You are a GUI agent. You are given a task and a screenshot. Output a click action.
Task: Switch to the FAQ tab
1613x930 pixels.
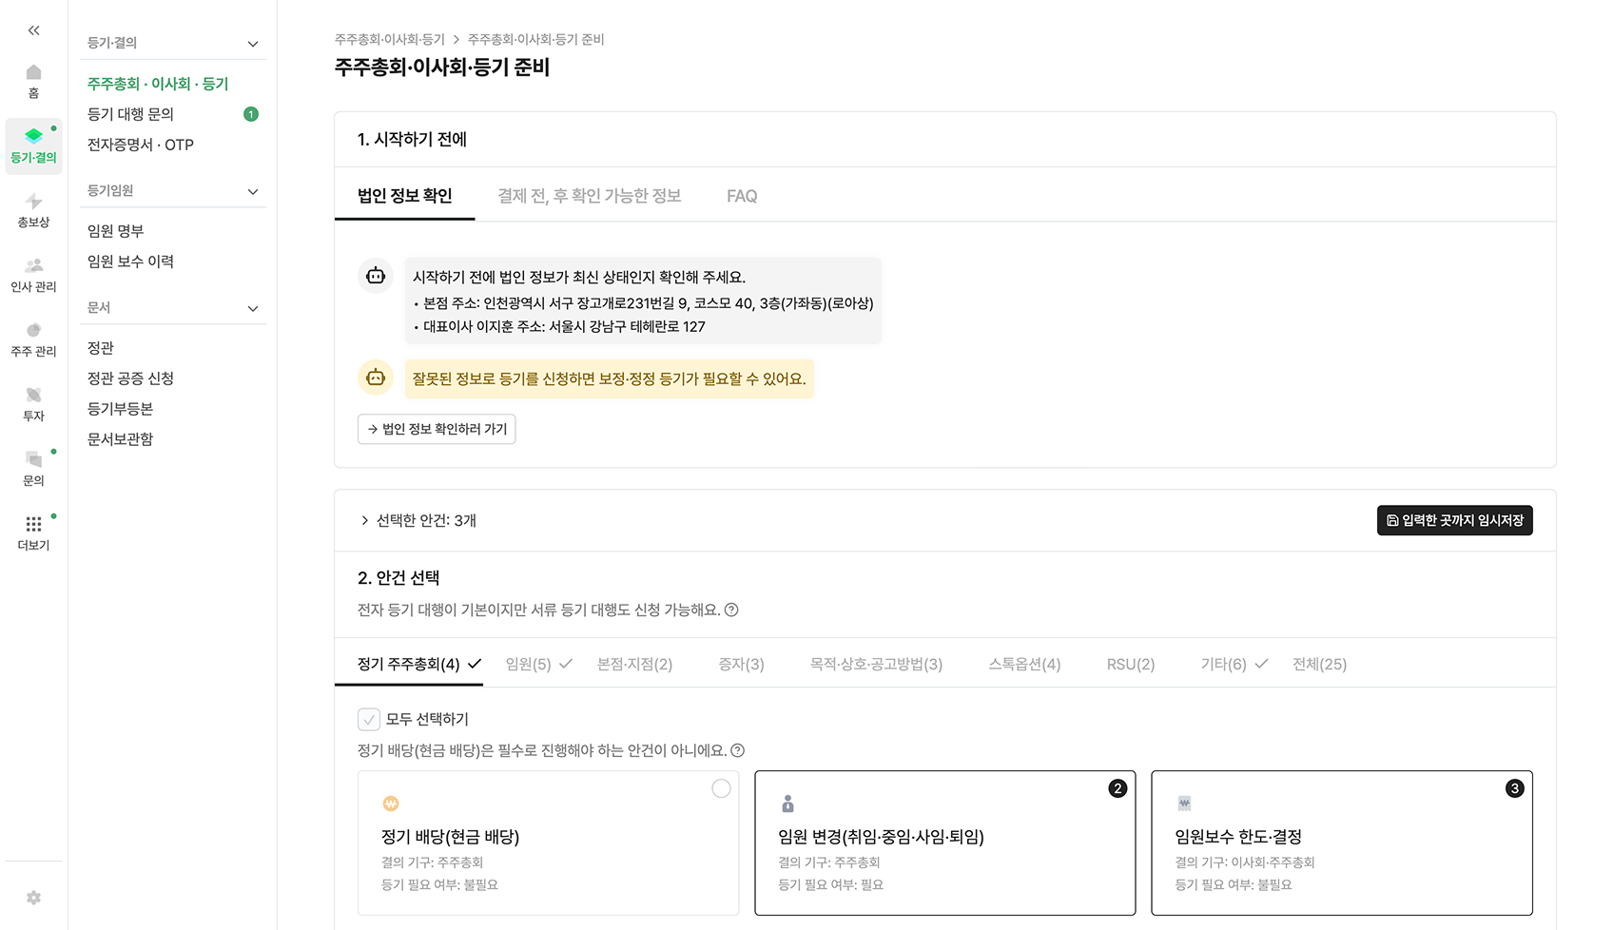(742, 196)
